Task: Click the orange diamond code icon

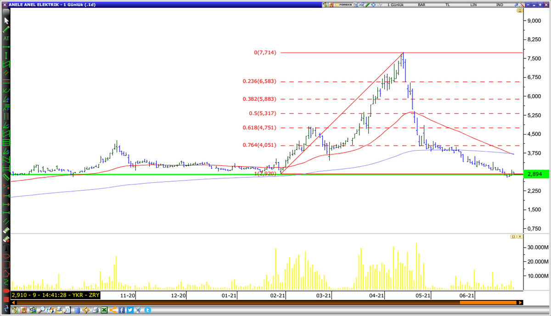Action: [86, 310]
